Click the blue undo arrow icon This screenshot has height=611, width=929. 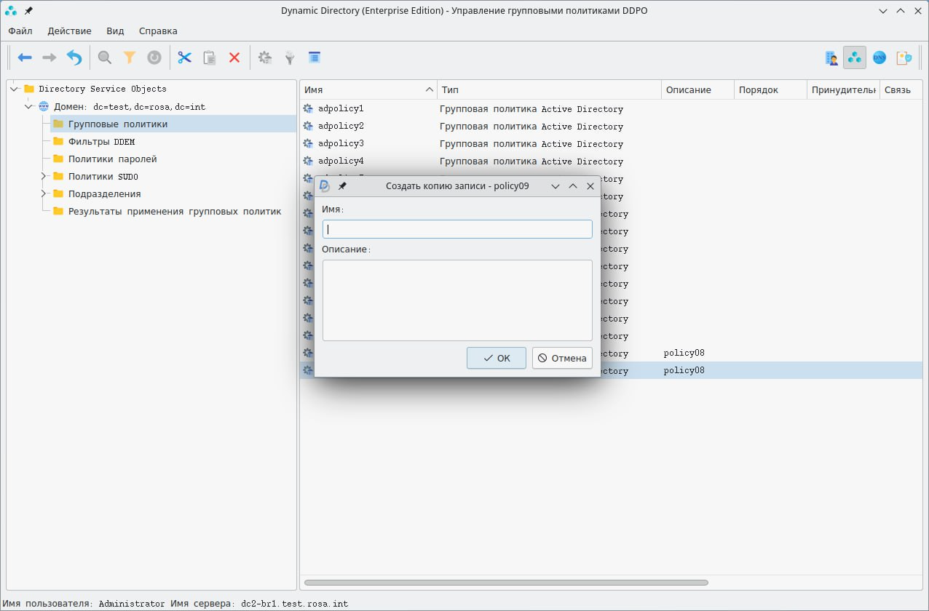pos(74,57)
